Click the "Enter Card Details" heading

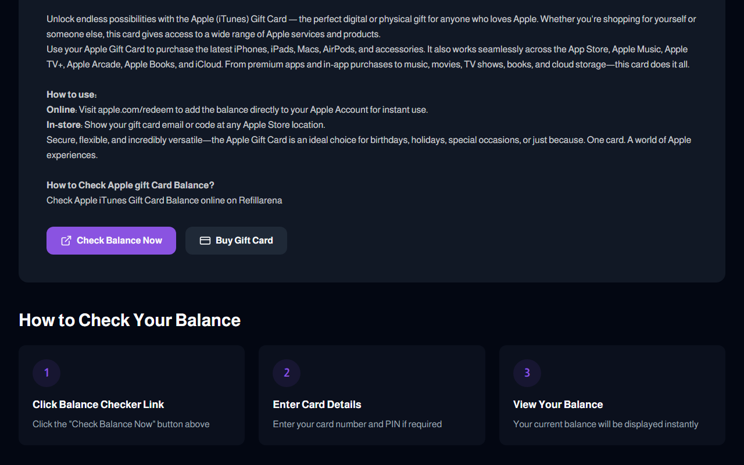click(x=317, y=405)
